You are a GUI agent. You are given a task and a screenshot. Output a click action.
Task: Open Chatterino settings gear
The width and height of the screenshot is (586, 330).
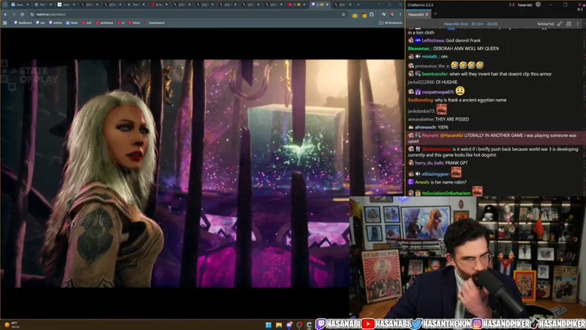click(538, 4)
